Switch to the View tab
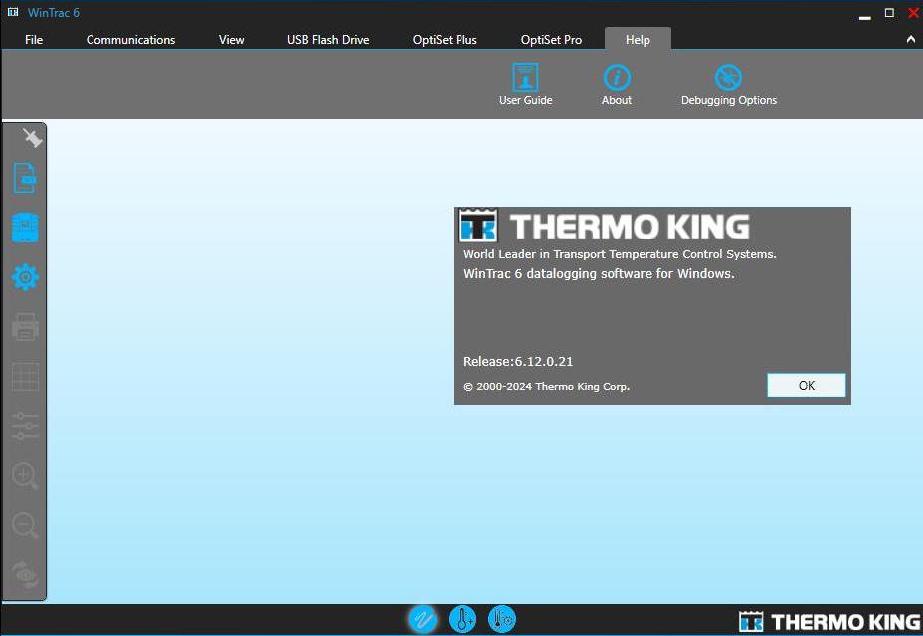 pyautogui.click(x=231, y=40)
